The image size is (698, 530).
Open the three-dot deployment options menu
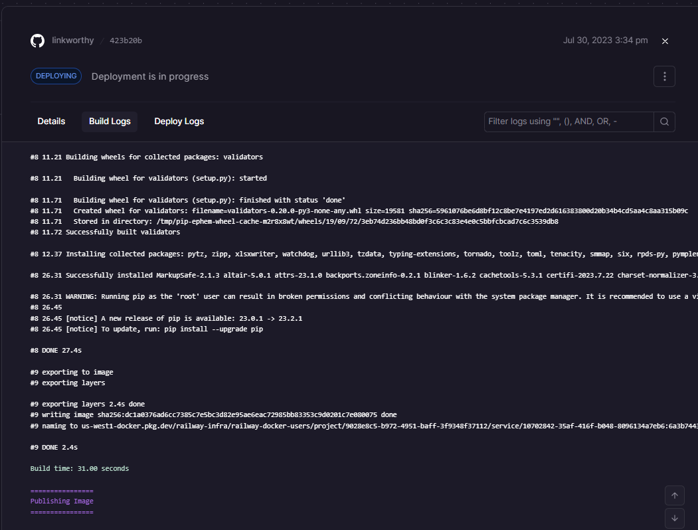(x=664, y=76)
